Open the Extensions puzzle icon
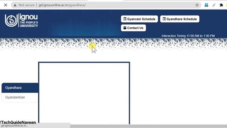The width and height of the screenshot is (227, 128). tap(221, 5)
